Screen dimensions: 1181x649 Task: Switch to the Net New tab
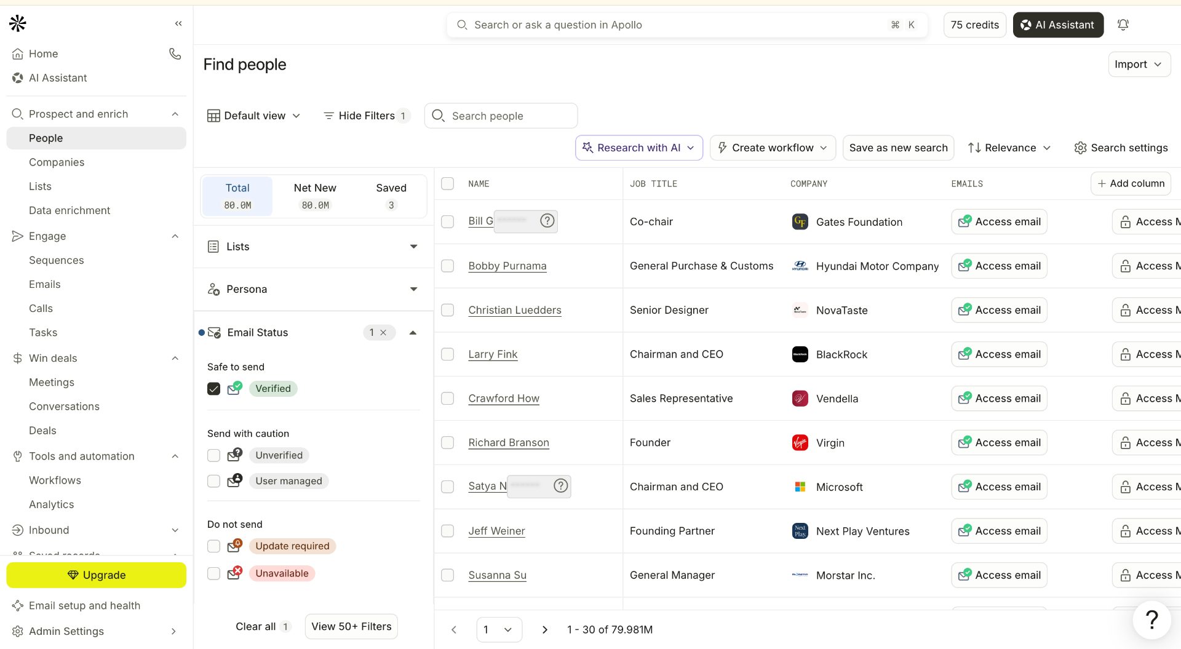(315, 196)
